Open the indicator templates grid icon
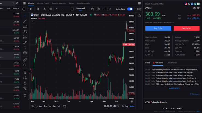 pyautogui.click(x=50, y=9)
